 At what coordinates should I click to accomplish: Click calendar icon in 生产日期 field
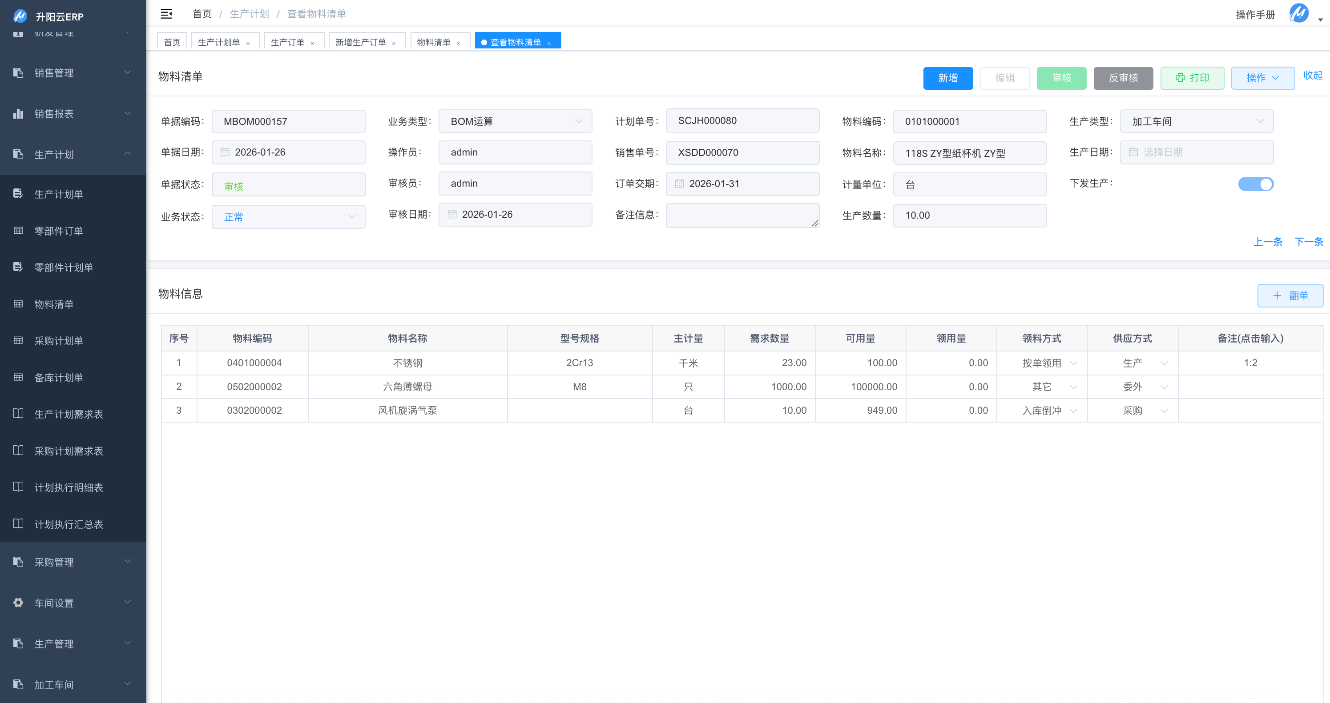(1133, 152)
